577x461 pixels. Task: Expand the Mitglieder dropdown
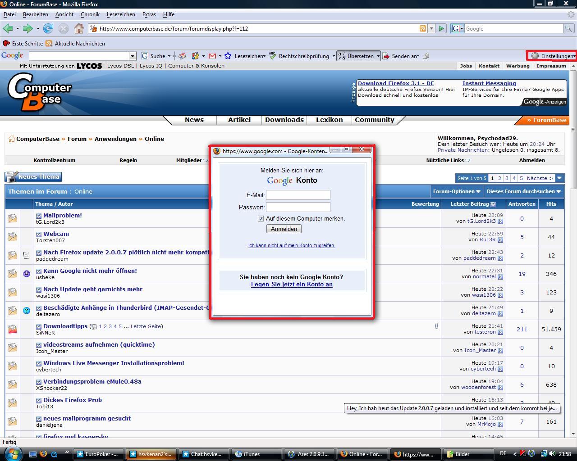[192, 160]
